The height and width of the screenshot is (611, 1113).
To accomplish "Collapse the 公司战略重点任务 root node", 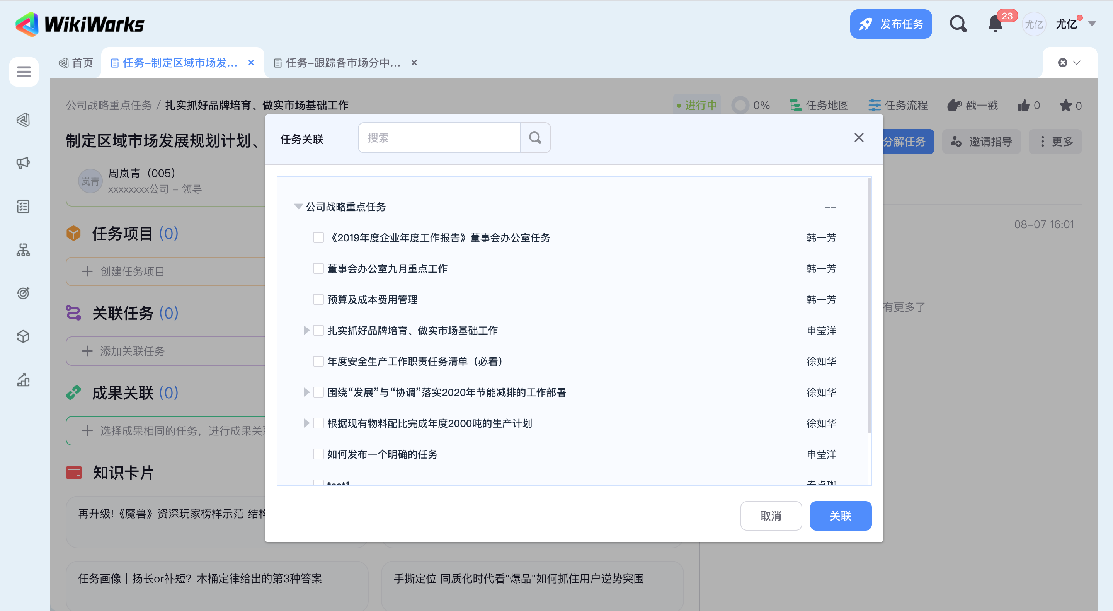I will click(298, 207).
